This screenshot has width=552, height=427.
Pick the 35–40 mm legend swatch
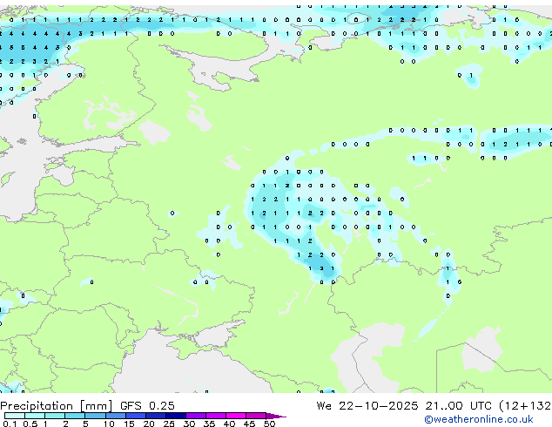[x=216, y=416]
